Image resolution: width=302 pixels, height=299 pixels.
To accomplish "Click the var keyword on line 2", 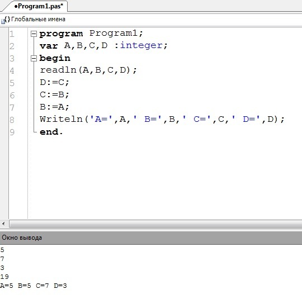I will [49, 46].
